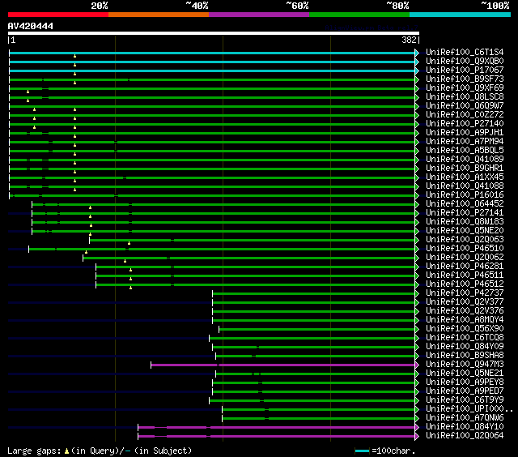
Task: Select the UniRef100_Q84Y10 label
Action: coord(465,427)
